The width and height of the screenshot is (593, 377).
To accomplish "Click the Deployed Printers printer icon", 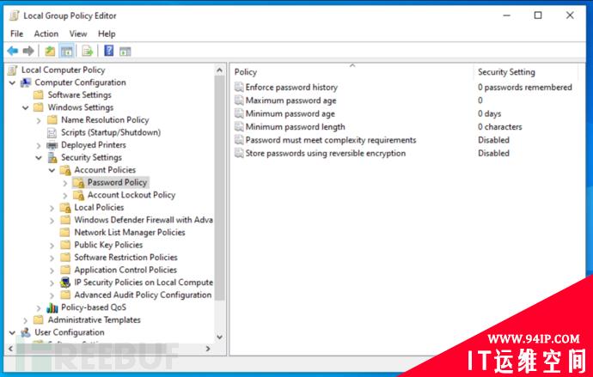I will (52, 145).
